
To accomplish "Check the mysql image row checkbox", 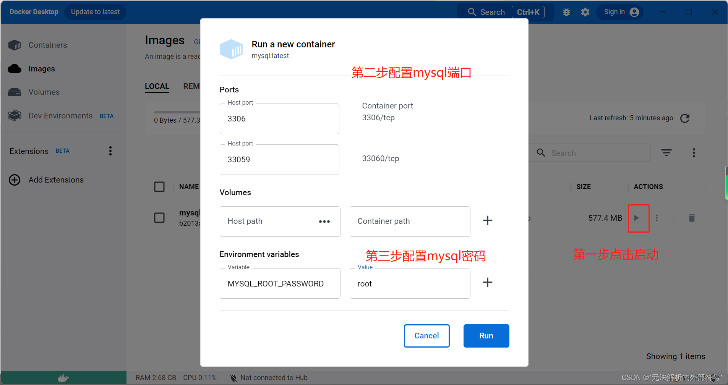I will pyautogui.click(x=159, y=218).
